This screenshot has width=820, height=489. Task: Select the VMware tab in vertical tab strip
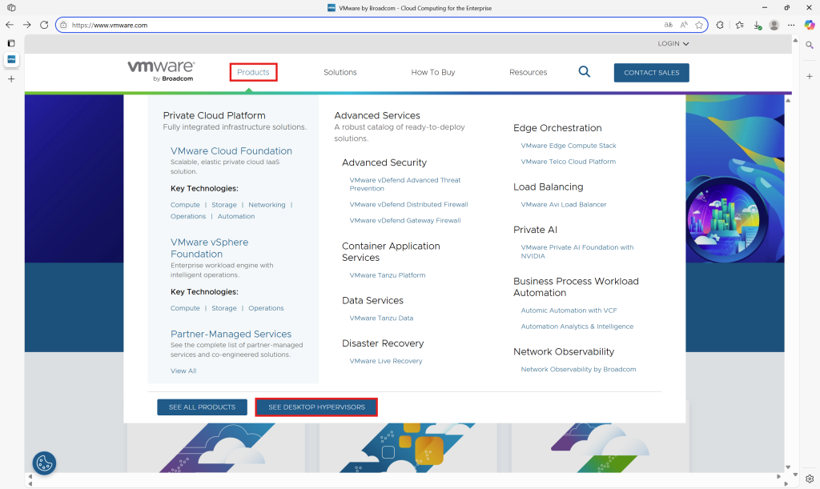(x=11, y=59)
